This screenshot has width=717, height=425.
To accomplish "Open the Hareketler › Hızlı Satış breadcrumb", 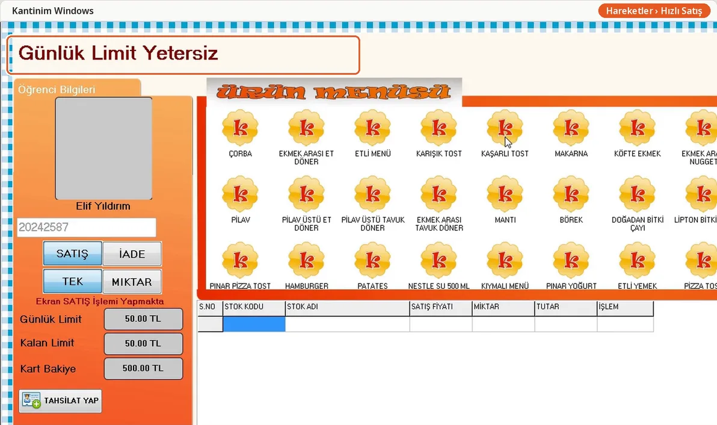I will click(x=654, y=11).
